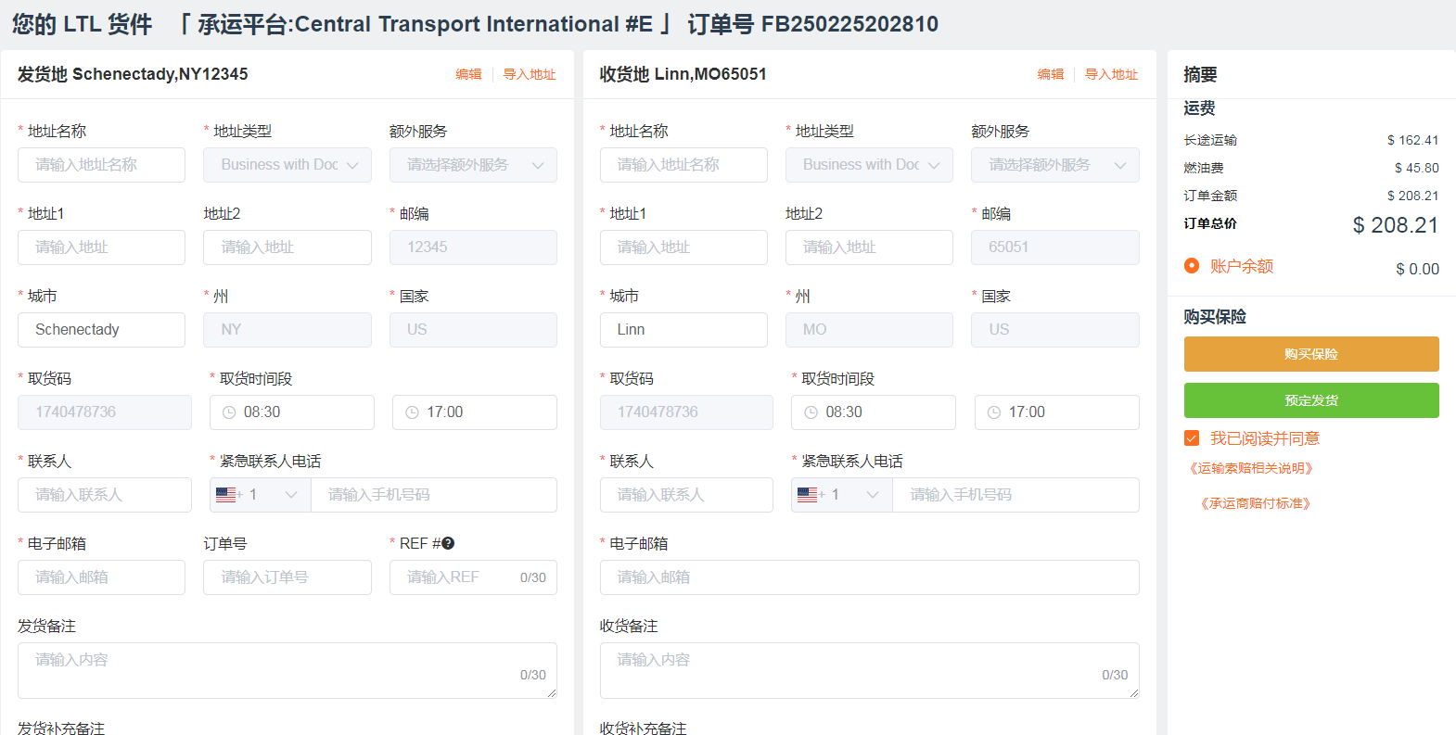This screenshot has height=735, width=1456.
Task: Click origin 邮编 field showing 12345
Action: tap(473, 247)
